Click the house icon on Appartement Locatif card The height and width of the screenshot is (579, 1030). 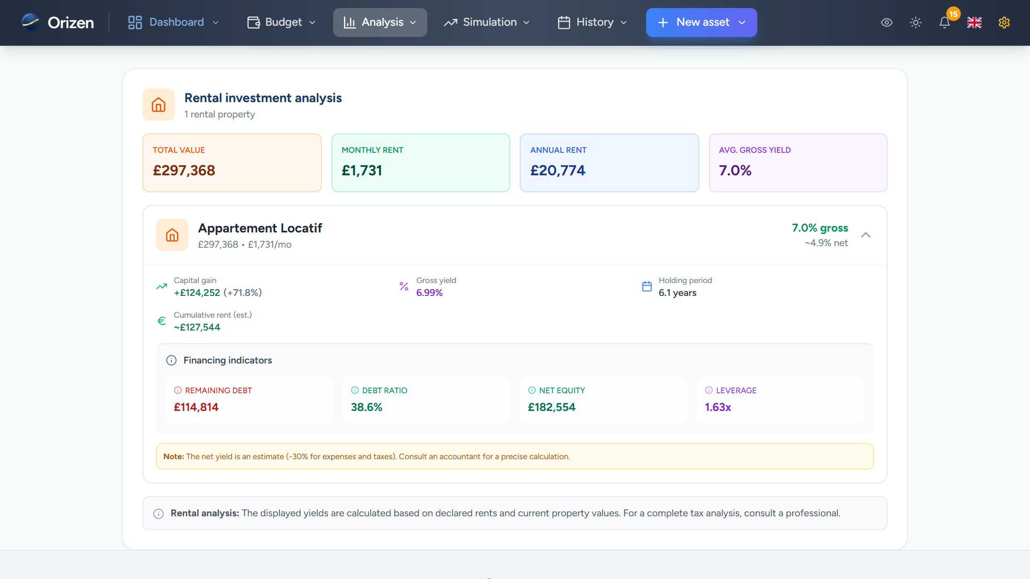(x=172, y=235)
